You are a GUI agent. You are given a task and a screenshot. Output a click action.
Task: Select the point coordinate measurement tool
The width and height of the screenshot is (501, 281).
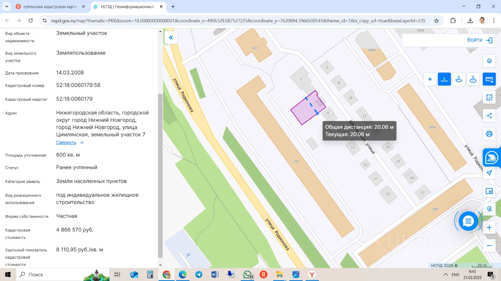click(430, 79)
